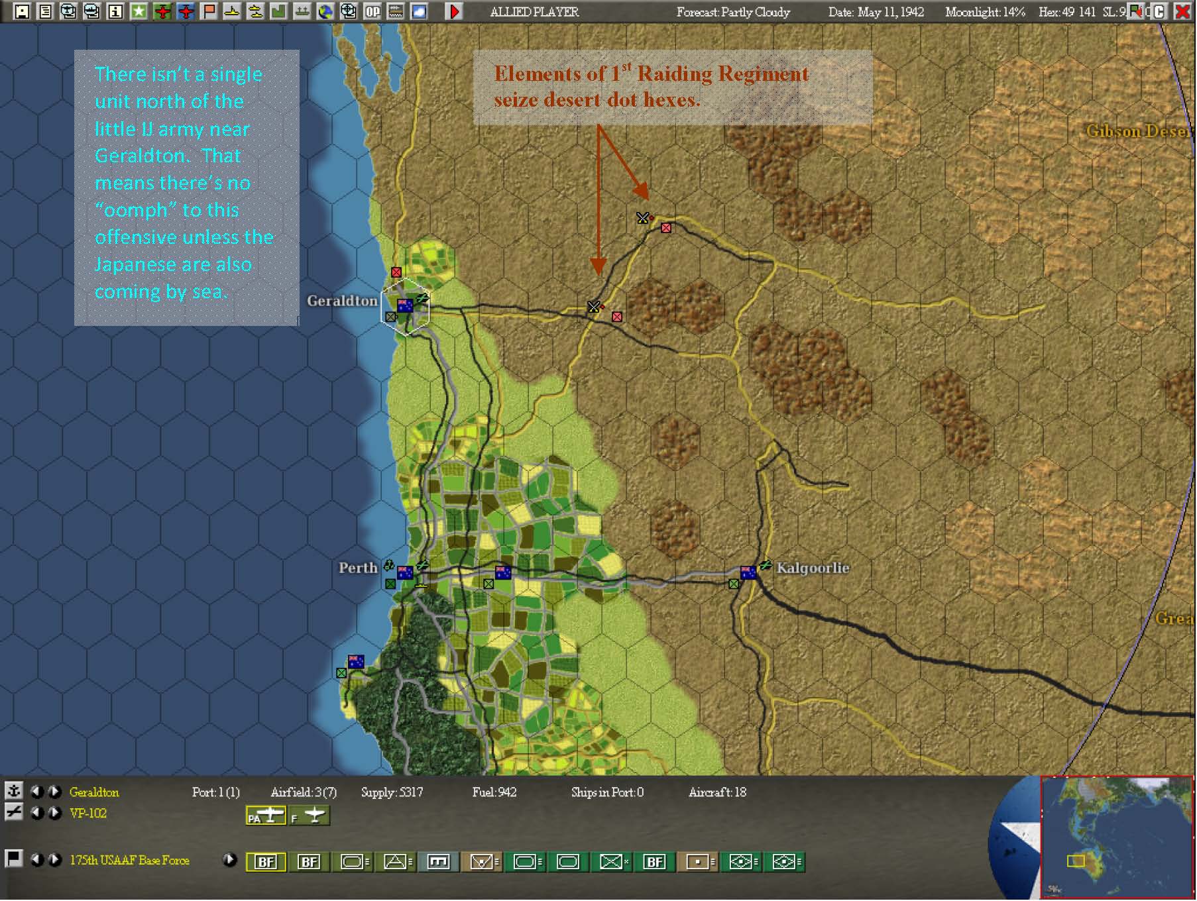1197x901 pixels.
Task: Open the document list icon in the toolbar
Action: (45, 11)
